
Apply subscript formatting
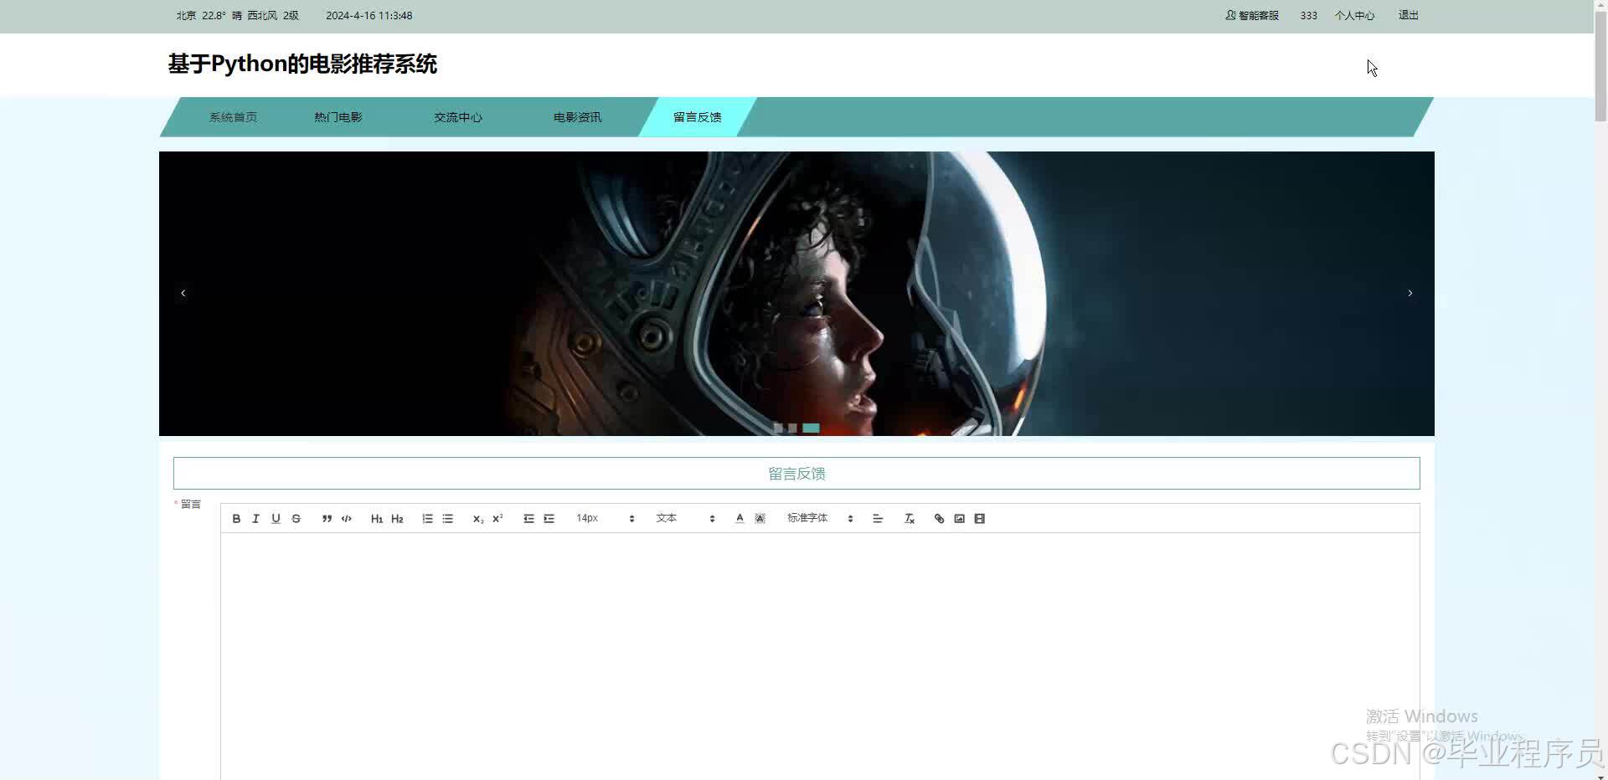pyautogui.click(x=478, y=519)
